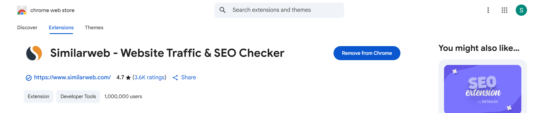The height and width of the screenshot is (113, 534).
Task: Click the search magnifier icon
Action: click(222, 10)
